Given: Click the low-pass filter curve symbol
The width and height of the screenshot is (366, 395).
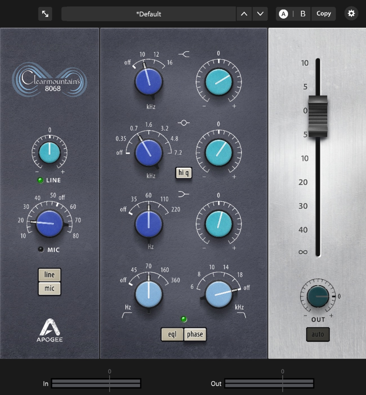Looking at the screenshot, I should pos(241,315).
